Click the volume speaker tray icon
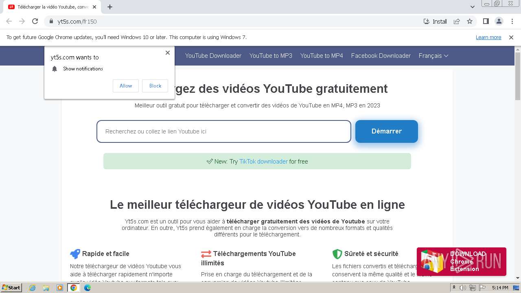Screen dimensions: 521x293 [x=463, y=288]
